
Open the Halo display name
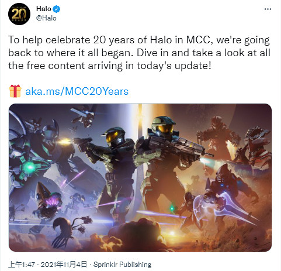click(x=44, y=9)
